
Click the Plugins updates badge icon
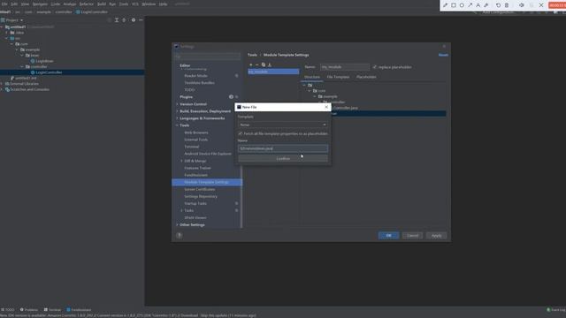point(231,96)
